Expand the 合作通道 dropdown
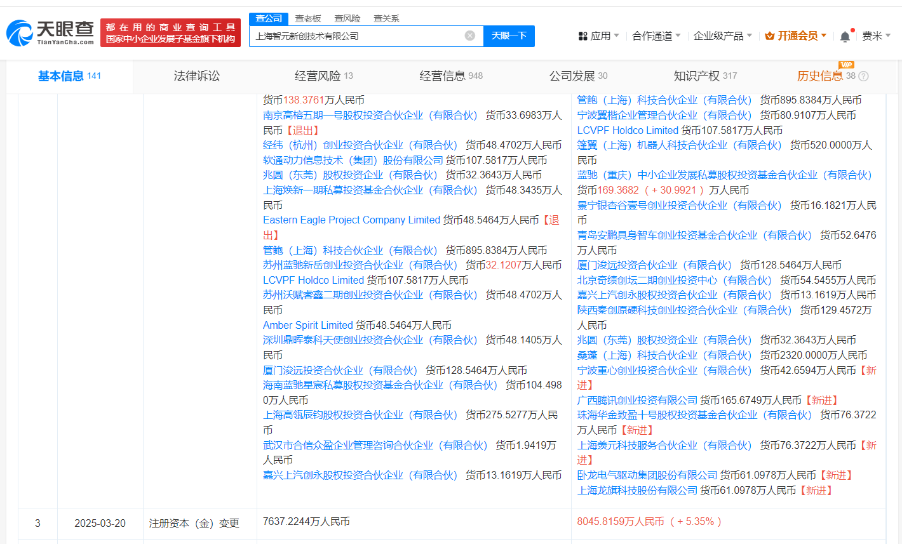 pos(656,36)
